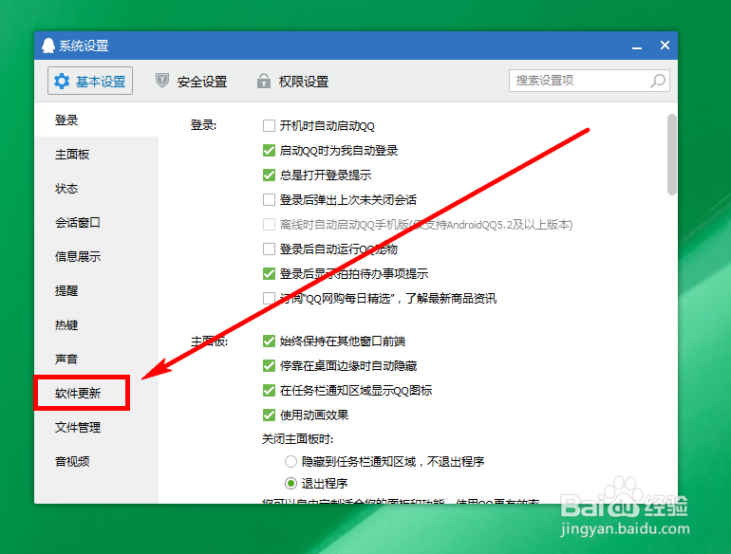Open the 会话窗口 sidebar section

coord(97,222)
